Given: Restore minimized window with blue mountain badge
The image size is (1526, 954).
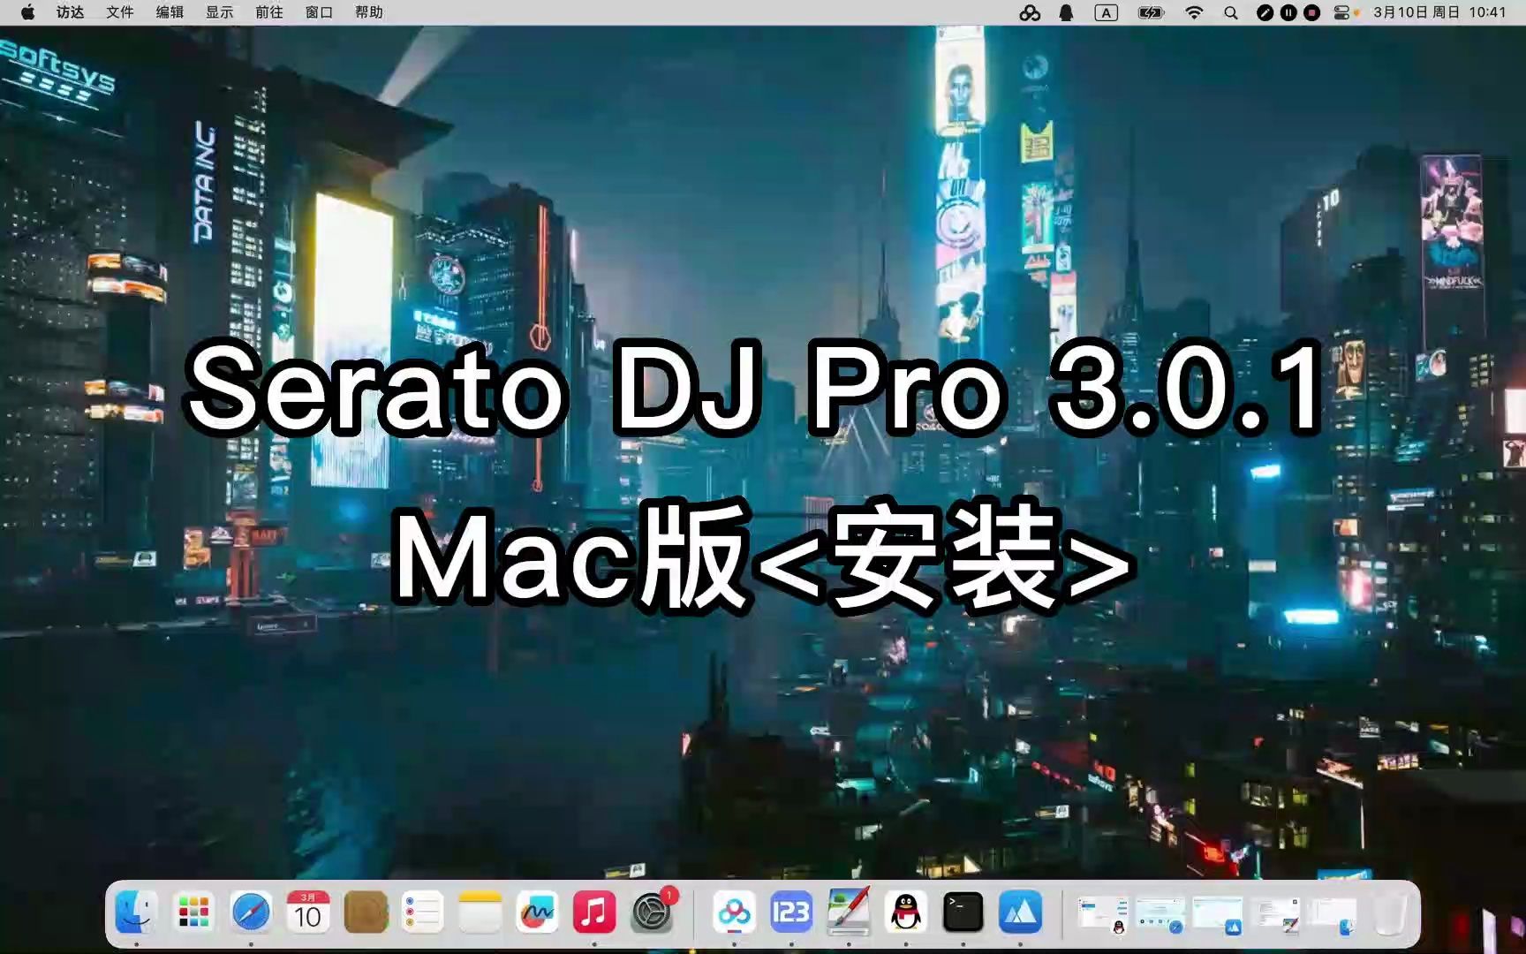Looking at the screenshot, I should pos(1217,914).
